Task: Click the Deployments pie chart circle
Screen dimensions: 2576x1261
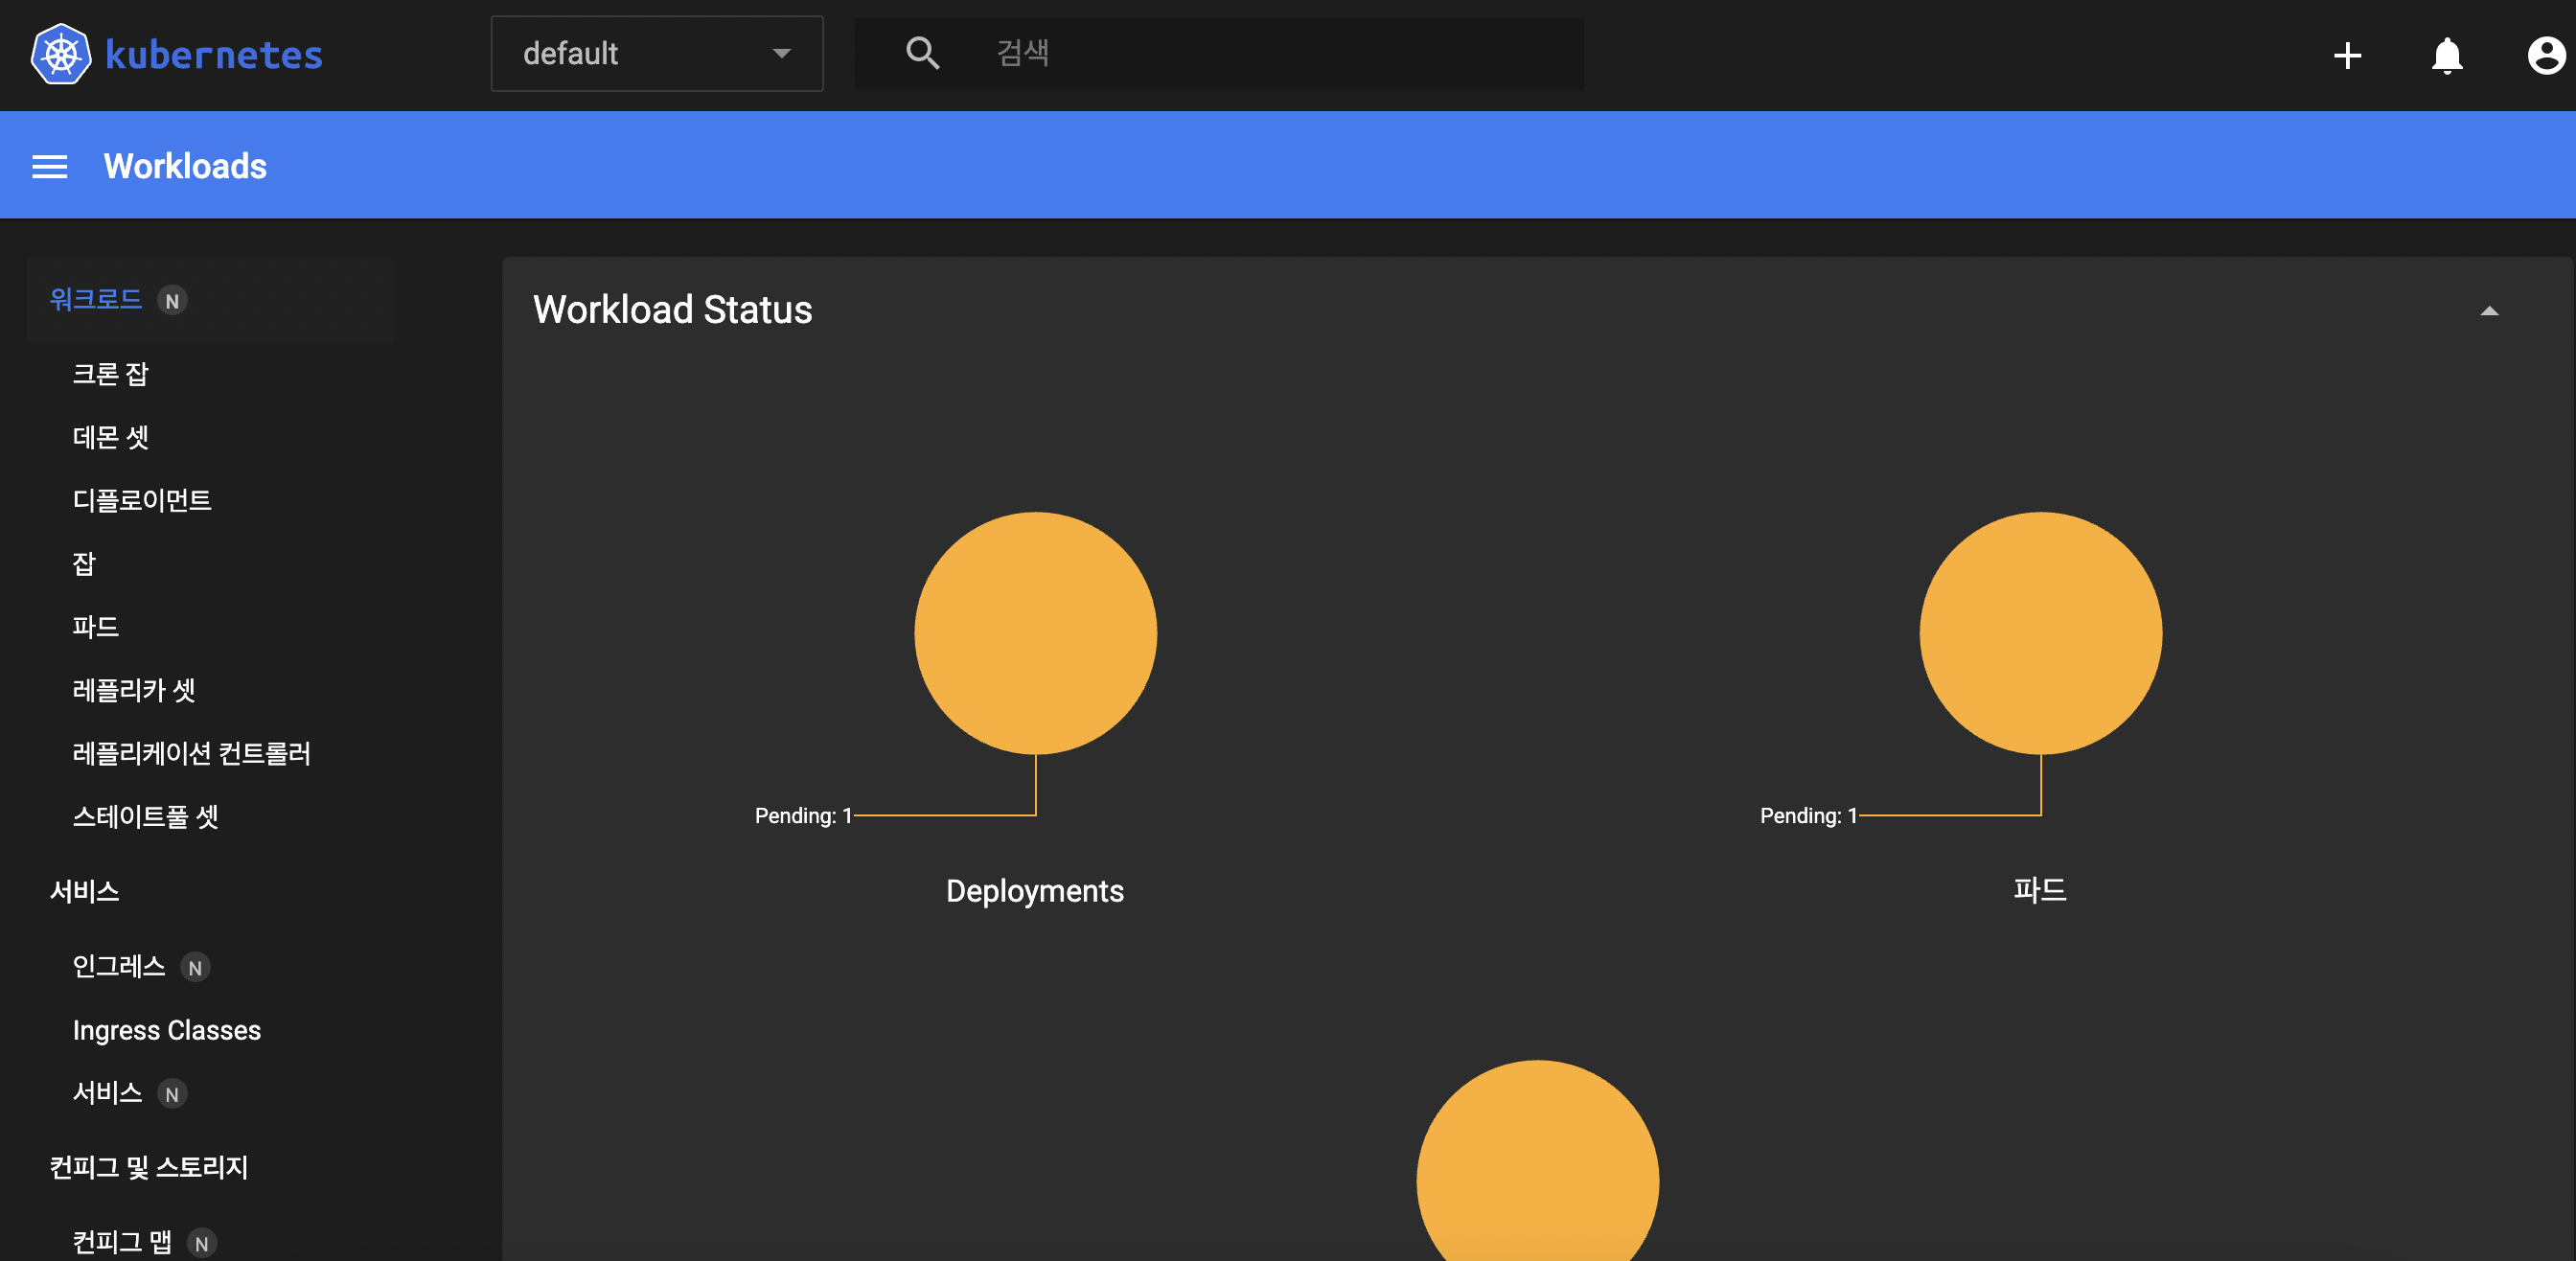Action: 1035,633
